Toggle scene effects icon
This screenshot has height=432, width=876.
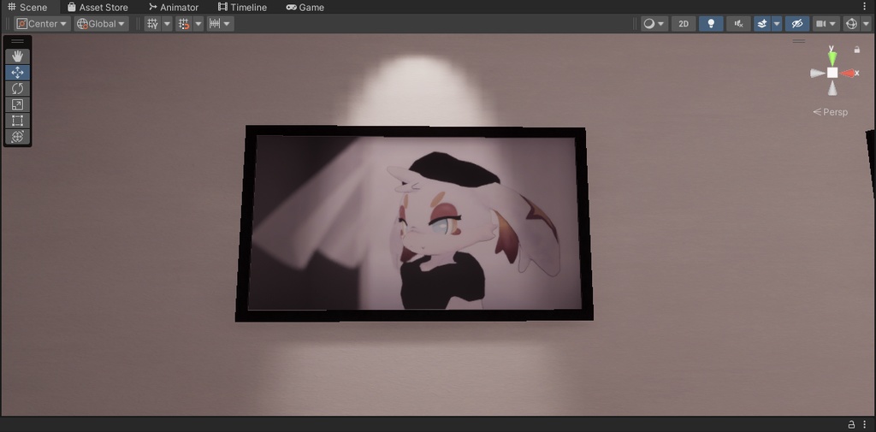(x=762, y=23)
